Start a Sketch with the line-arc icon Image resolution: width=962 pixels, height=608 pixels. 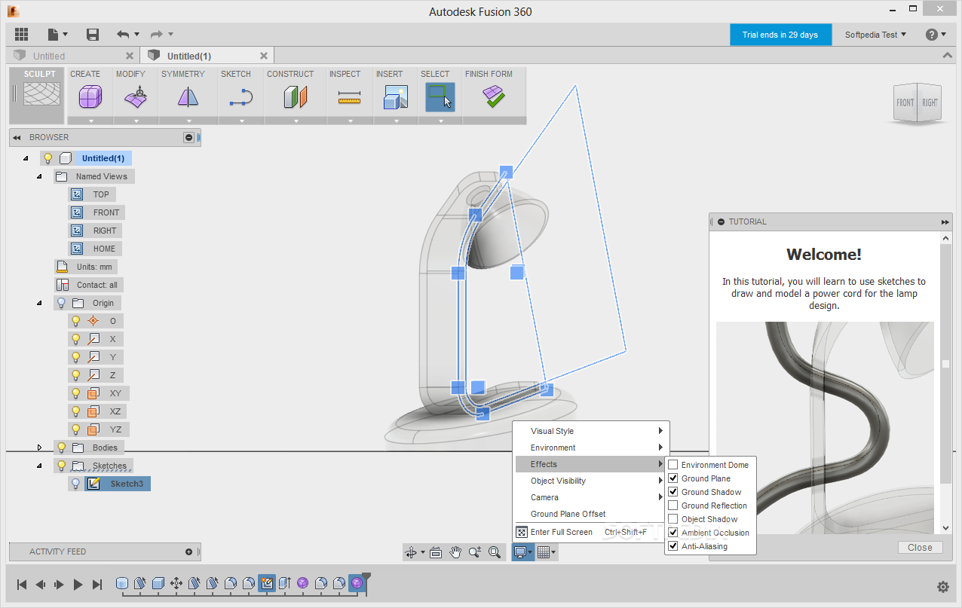[x=241, y=97]
